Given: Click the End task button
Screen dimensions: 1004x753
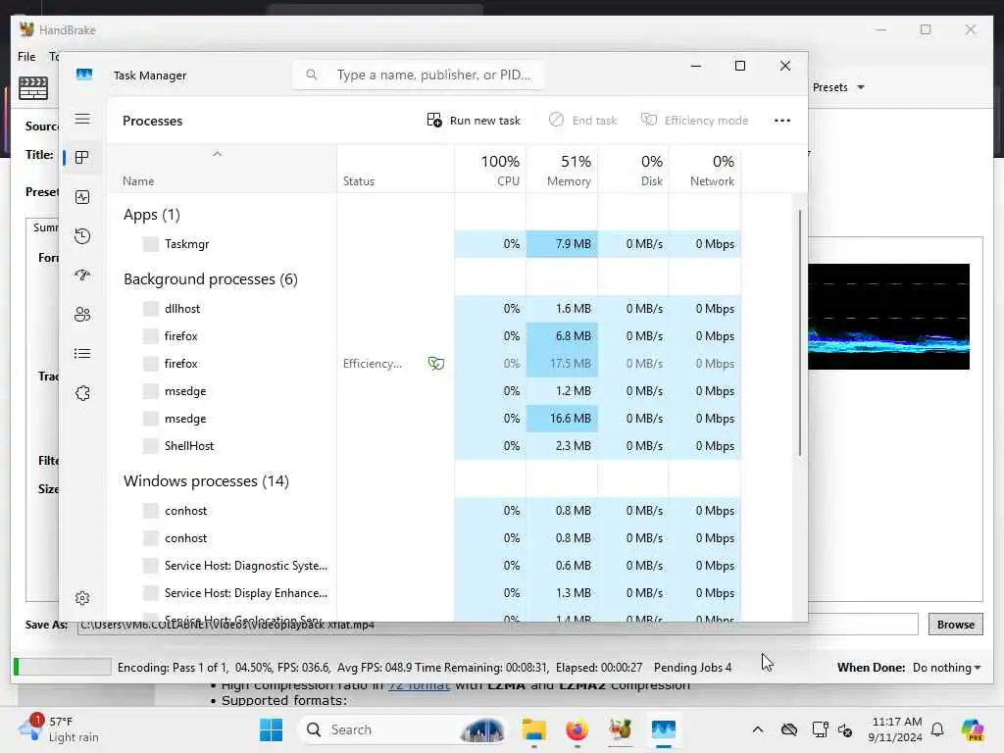Looking at the screenshot, I should 582,121.
